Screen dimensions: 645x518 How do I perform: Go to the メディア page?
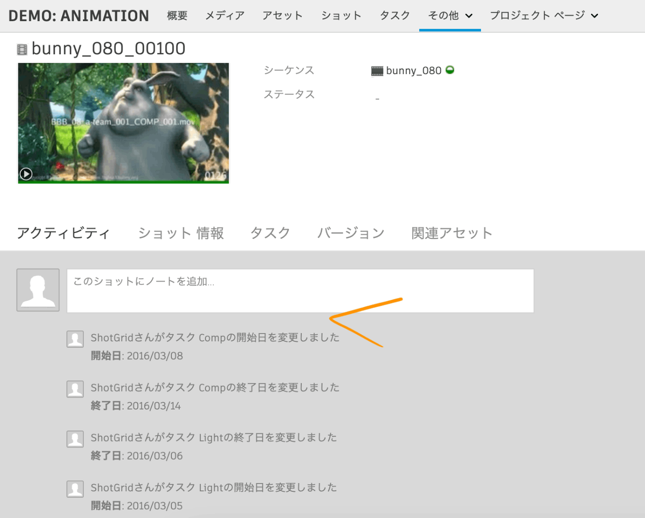225,16
